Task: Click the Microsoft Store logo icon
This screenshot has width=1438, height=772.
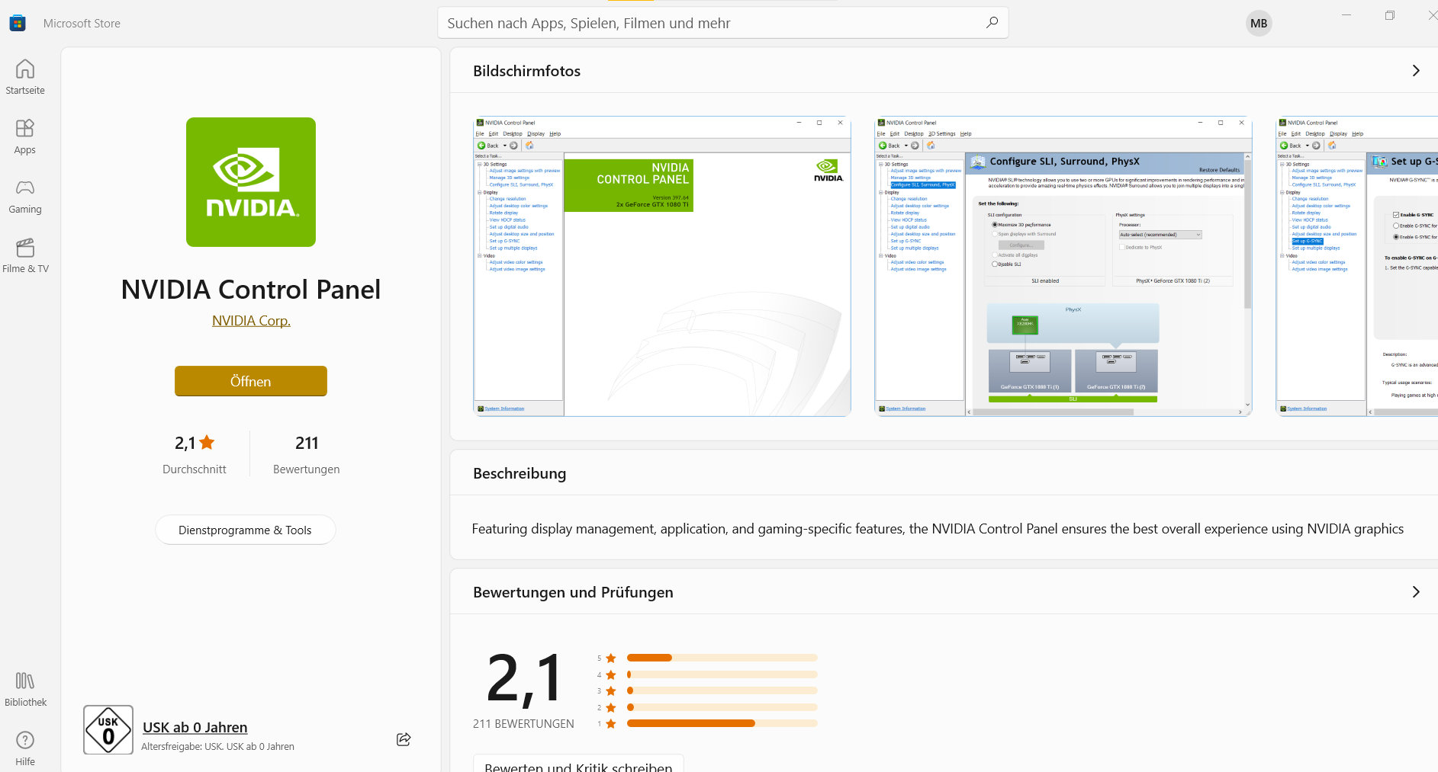Action: point(18,23)
